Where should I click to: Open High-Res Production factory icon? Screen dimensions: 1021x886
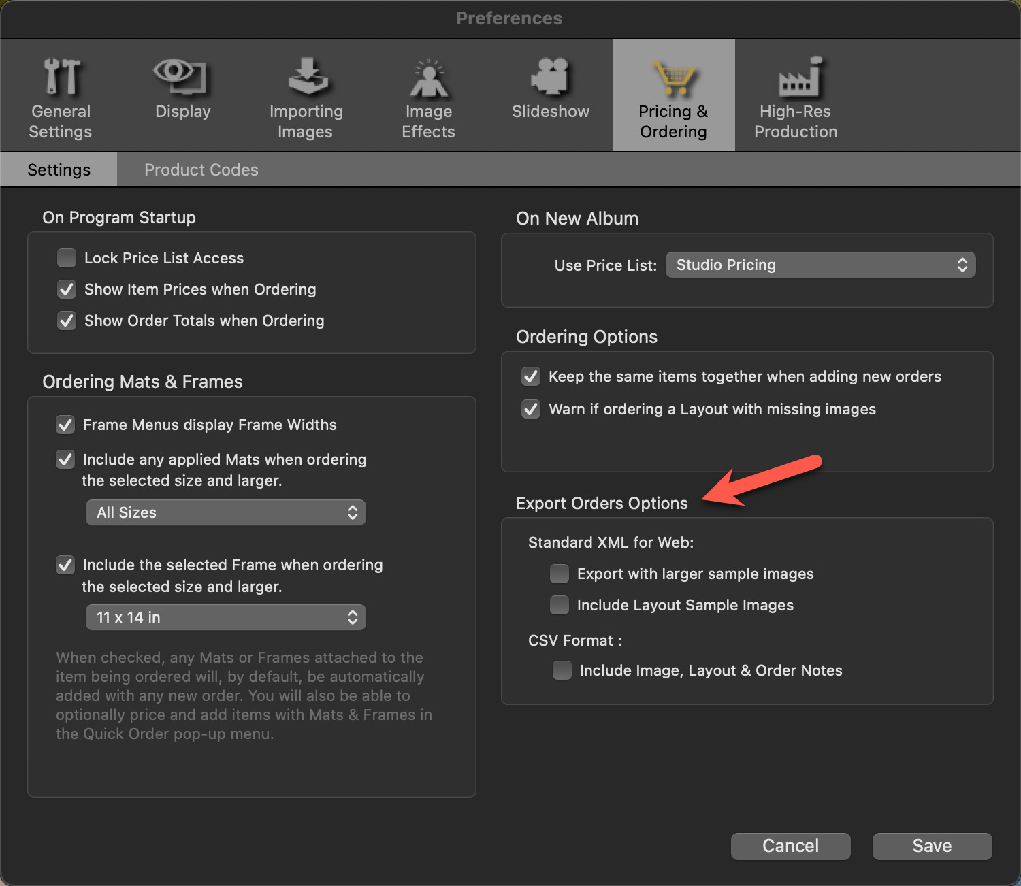(798, 77)
